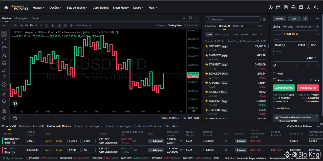Open the fee calculator percent icon
Image resolution: width=323 pixels, height=161 pixels.
(317, 34)
